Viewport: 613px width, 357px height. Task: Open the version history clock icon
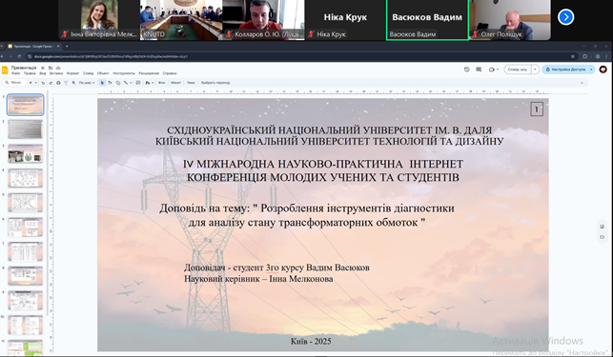point(467,69)
